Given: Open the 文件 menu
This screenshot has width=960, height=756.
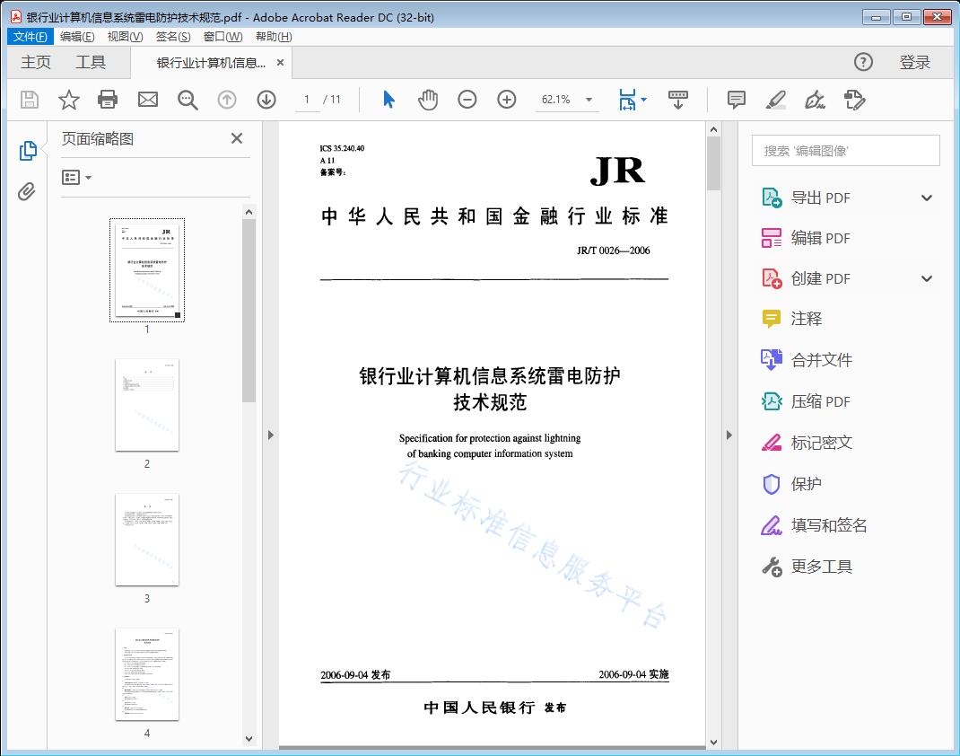Looking at the screenshot, I should click(30, 36).
